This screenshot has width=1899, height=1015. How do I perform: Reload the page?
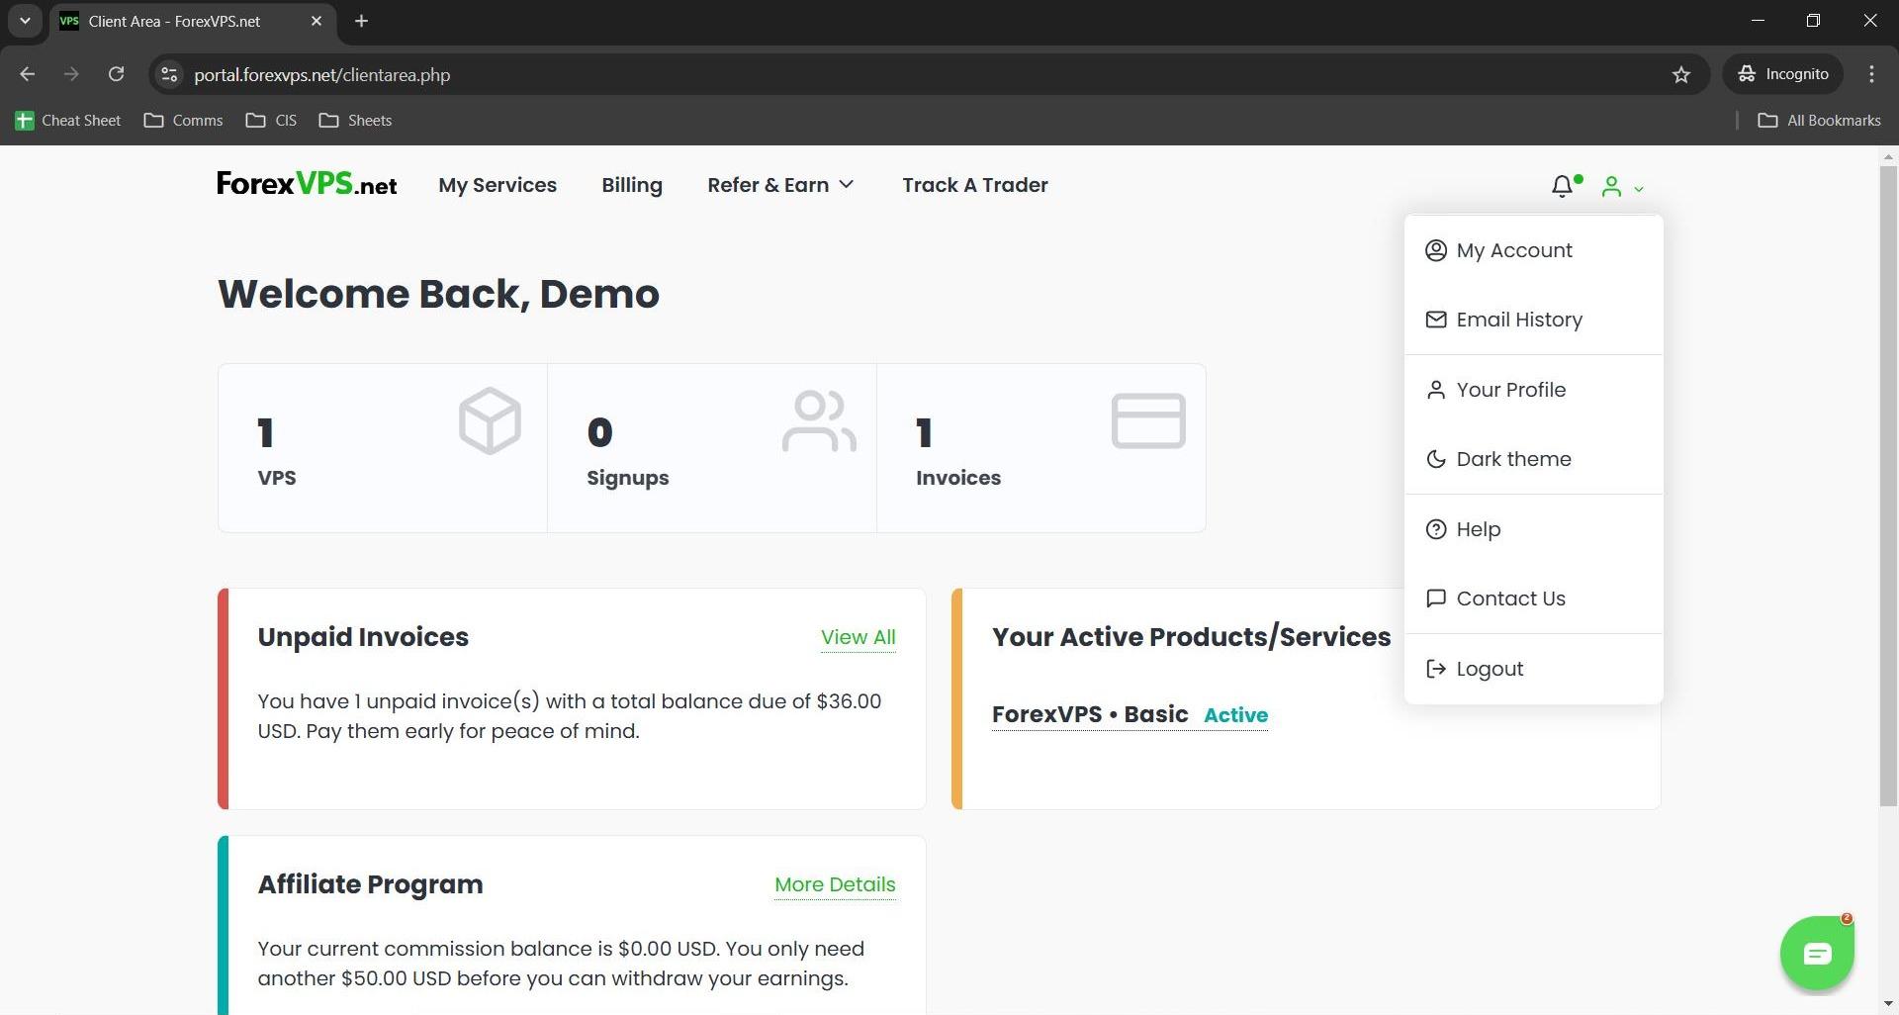tap(116, 74)
